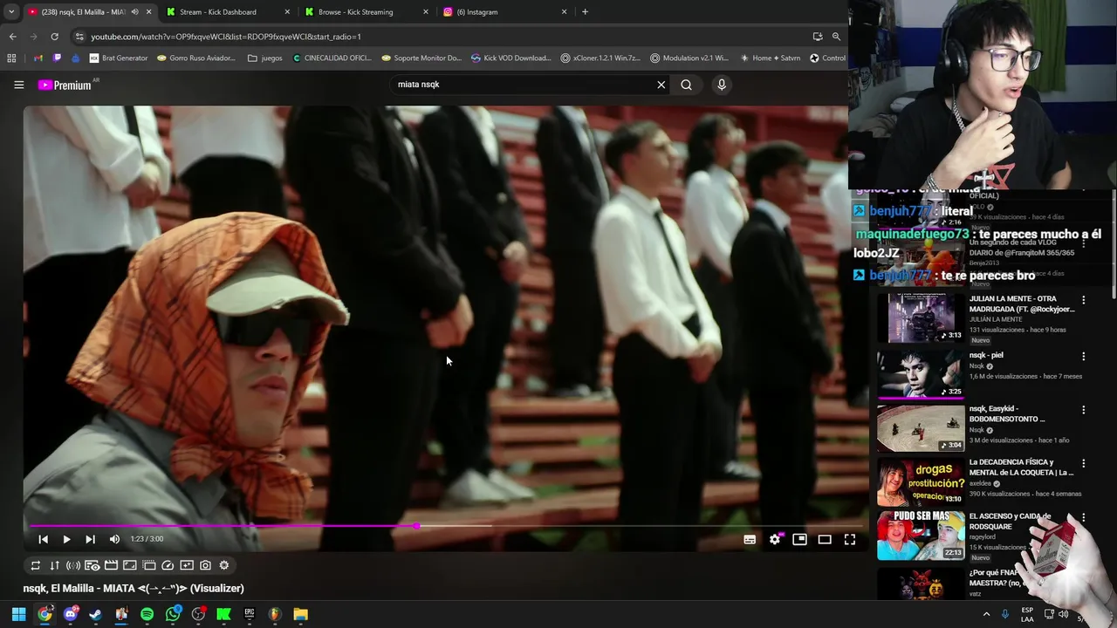Viewport: 1117px width, 628px height.
Task: Open more options for JULIAN LA MENTE video
Action: coord(1083,301)
